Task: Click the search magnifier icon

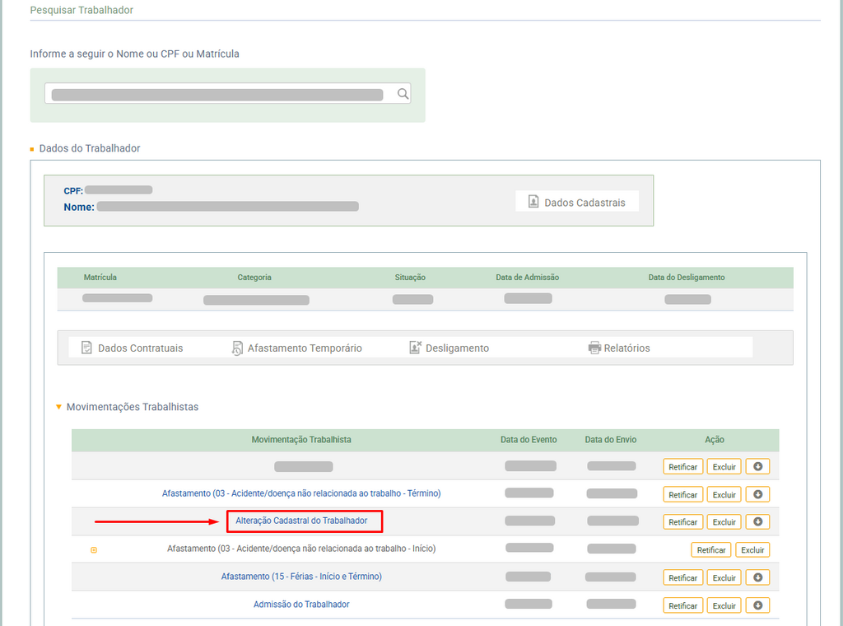Action: coord(403,94)
